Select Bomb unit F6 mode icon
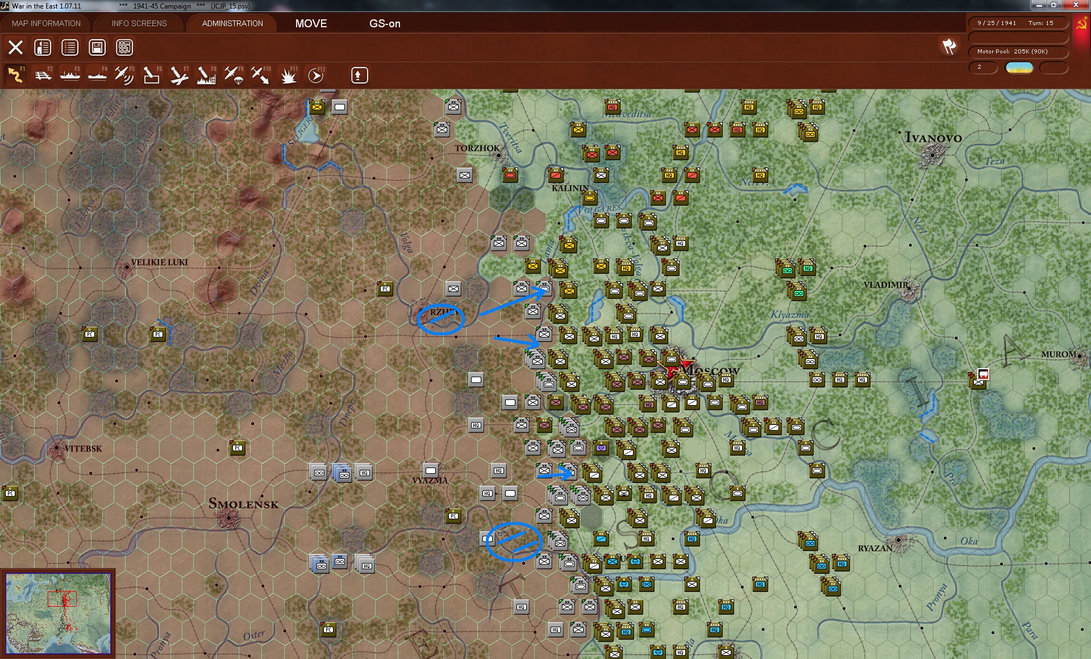Viewport: 1091px width, 659px height. [x=151, y=75]
